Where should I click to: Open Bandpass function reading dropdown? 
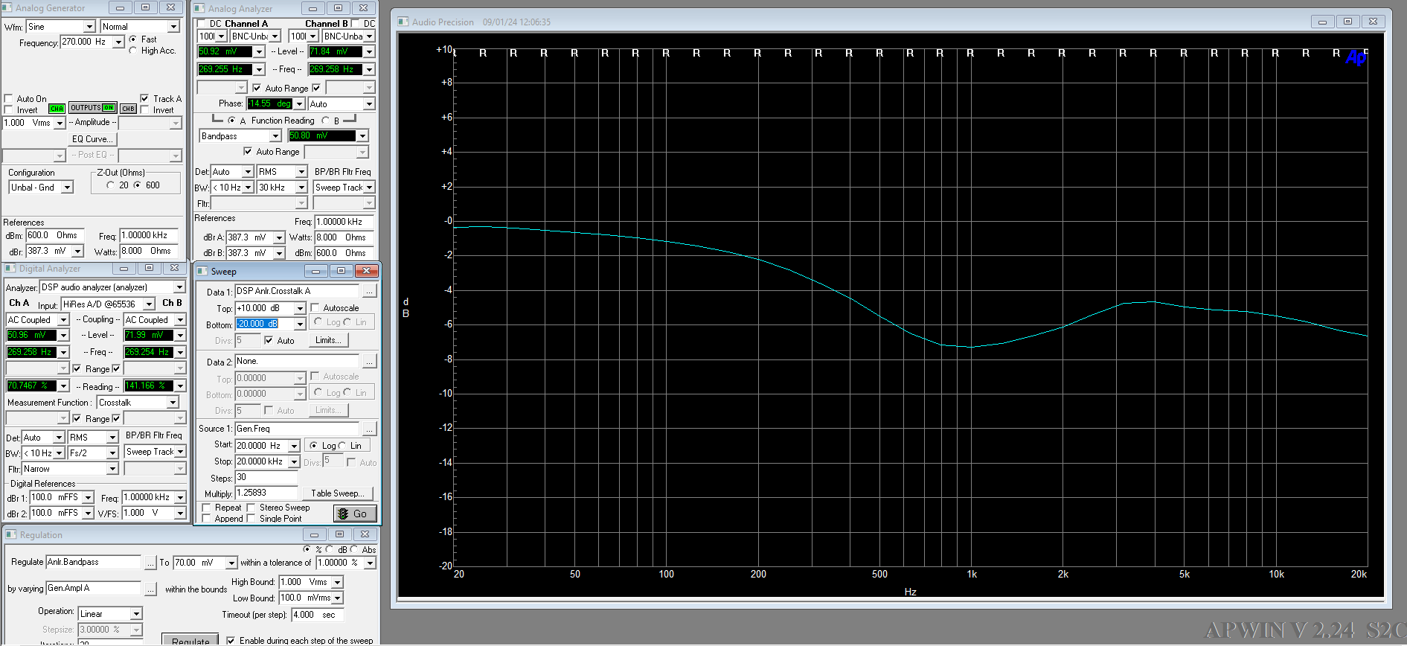pos(275,136)
